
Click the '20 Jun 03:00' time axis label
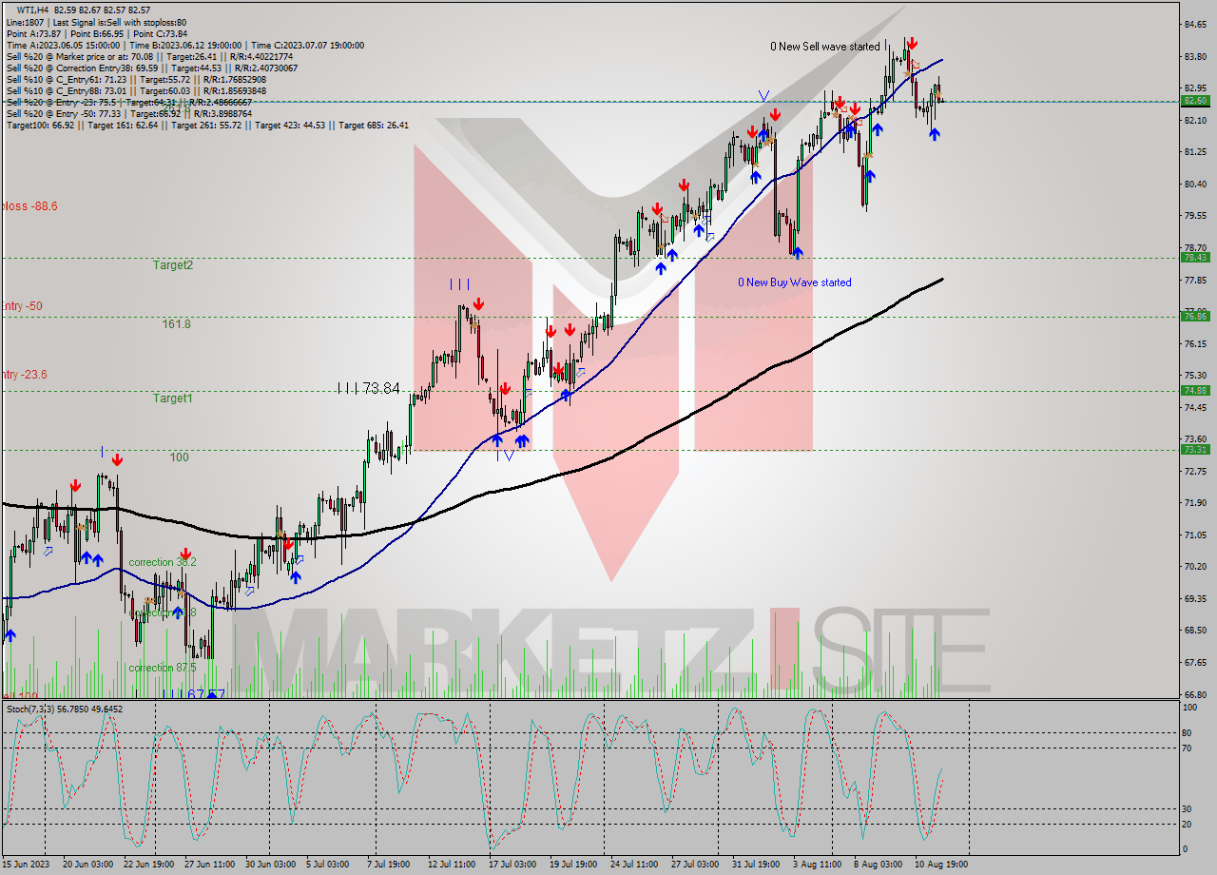[x=87, y=865]
